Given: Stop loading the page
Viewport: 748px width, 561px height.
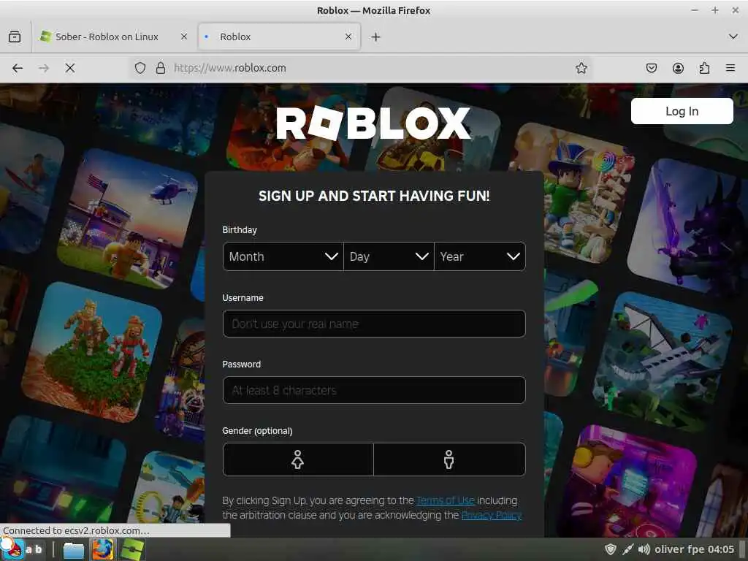Looking at the screenshot, I should (x=70, y=68).
